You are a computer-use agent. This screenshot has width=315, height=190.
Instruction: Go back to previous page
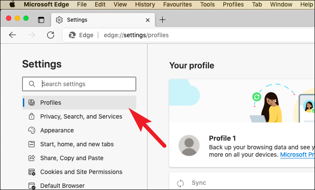point(13,35)
